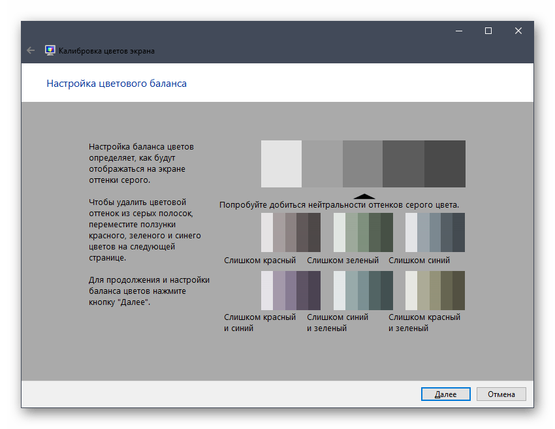Maximize the calibration window
Image resolution: width=555 pixels, height=429 pixels.
(488, 31)
